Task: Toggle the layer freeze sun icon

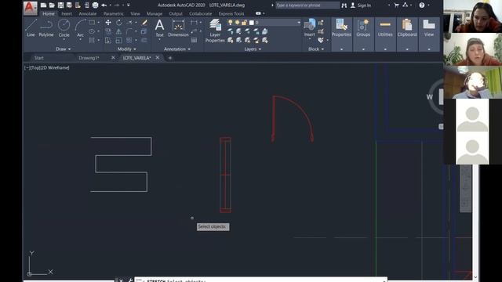Action: tap(237, 23)
